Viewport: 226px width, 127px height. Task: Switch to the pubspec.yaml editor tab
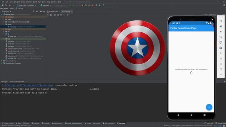[53, 12]
